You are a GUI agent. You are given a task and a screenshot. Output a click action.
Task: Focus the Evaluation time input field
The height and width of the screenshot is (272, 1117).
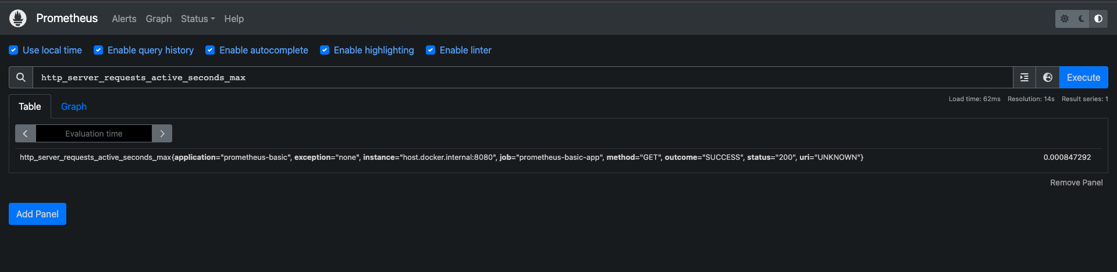click(x=94, y=134)
